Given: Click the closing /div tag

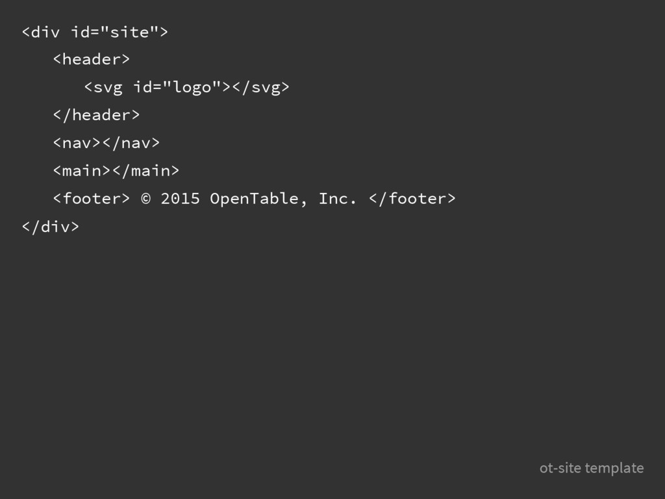Looking at the screenshot, I should pyautogui.click(x=51, y=227).
